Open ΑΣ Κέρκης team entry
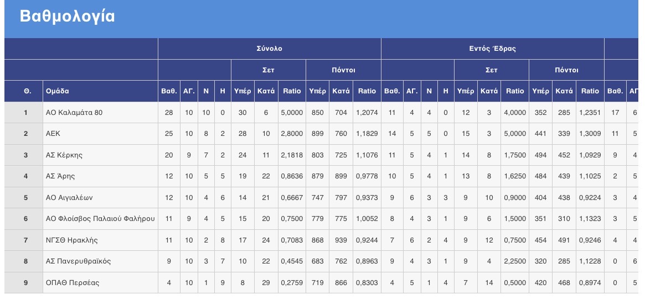Screen dimensions: 645x300 64,155
